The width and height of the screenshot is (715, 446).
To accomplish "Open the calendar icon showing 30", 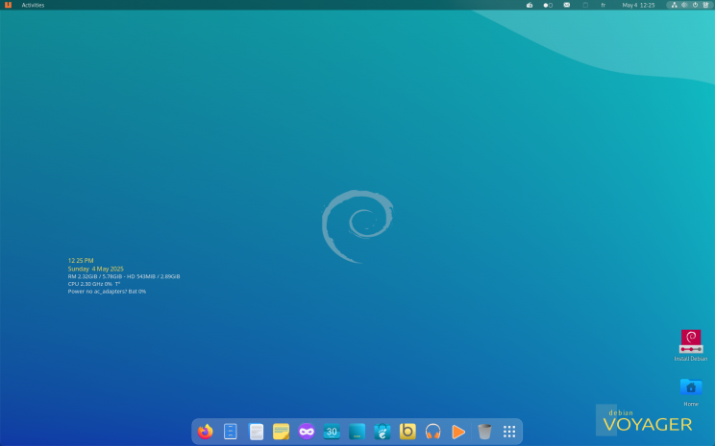I will pyautogui.click(x=332, y=432).
